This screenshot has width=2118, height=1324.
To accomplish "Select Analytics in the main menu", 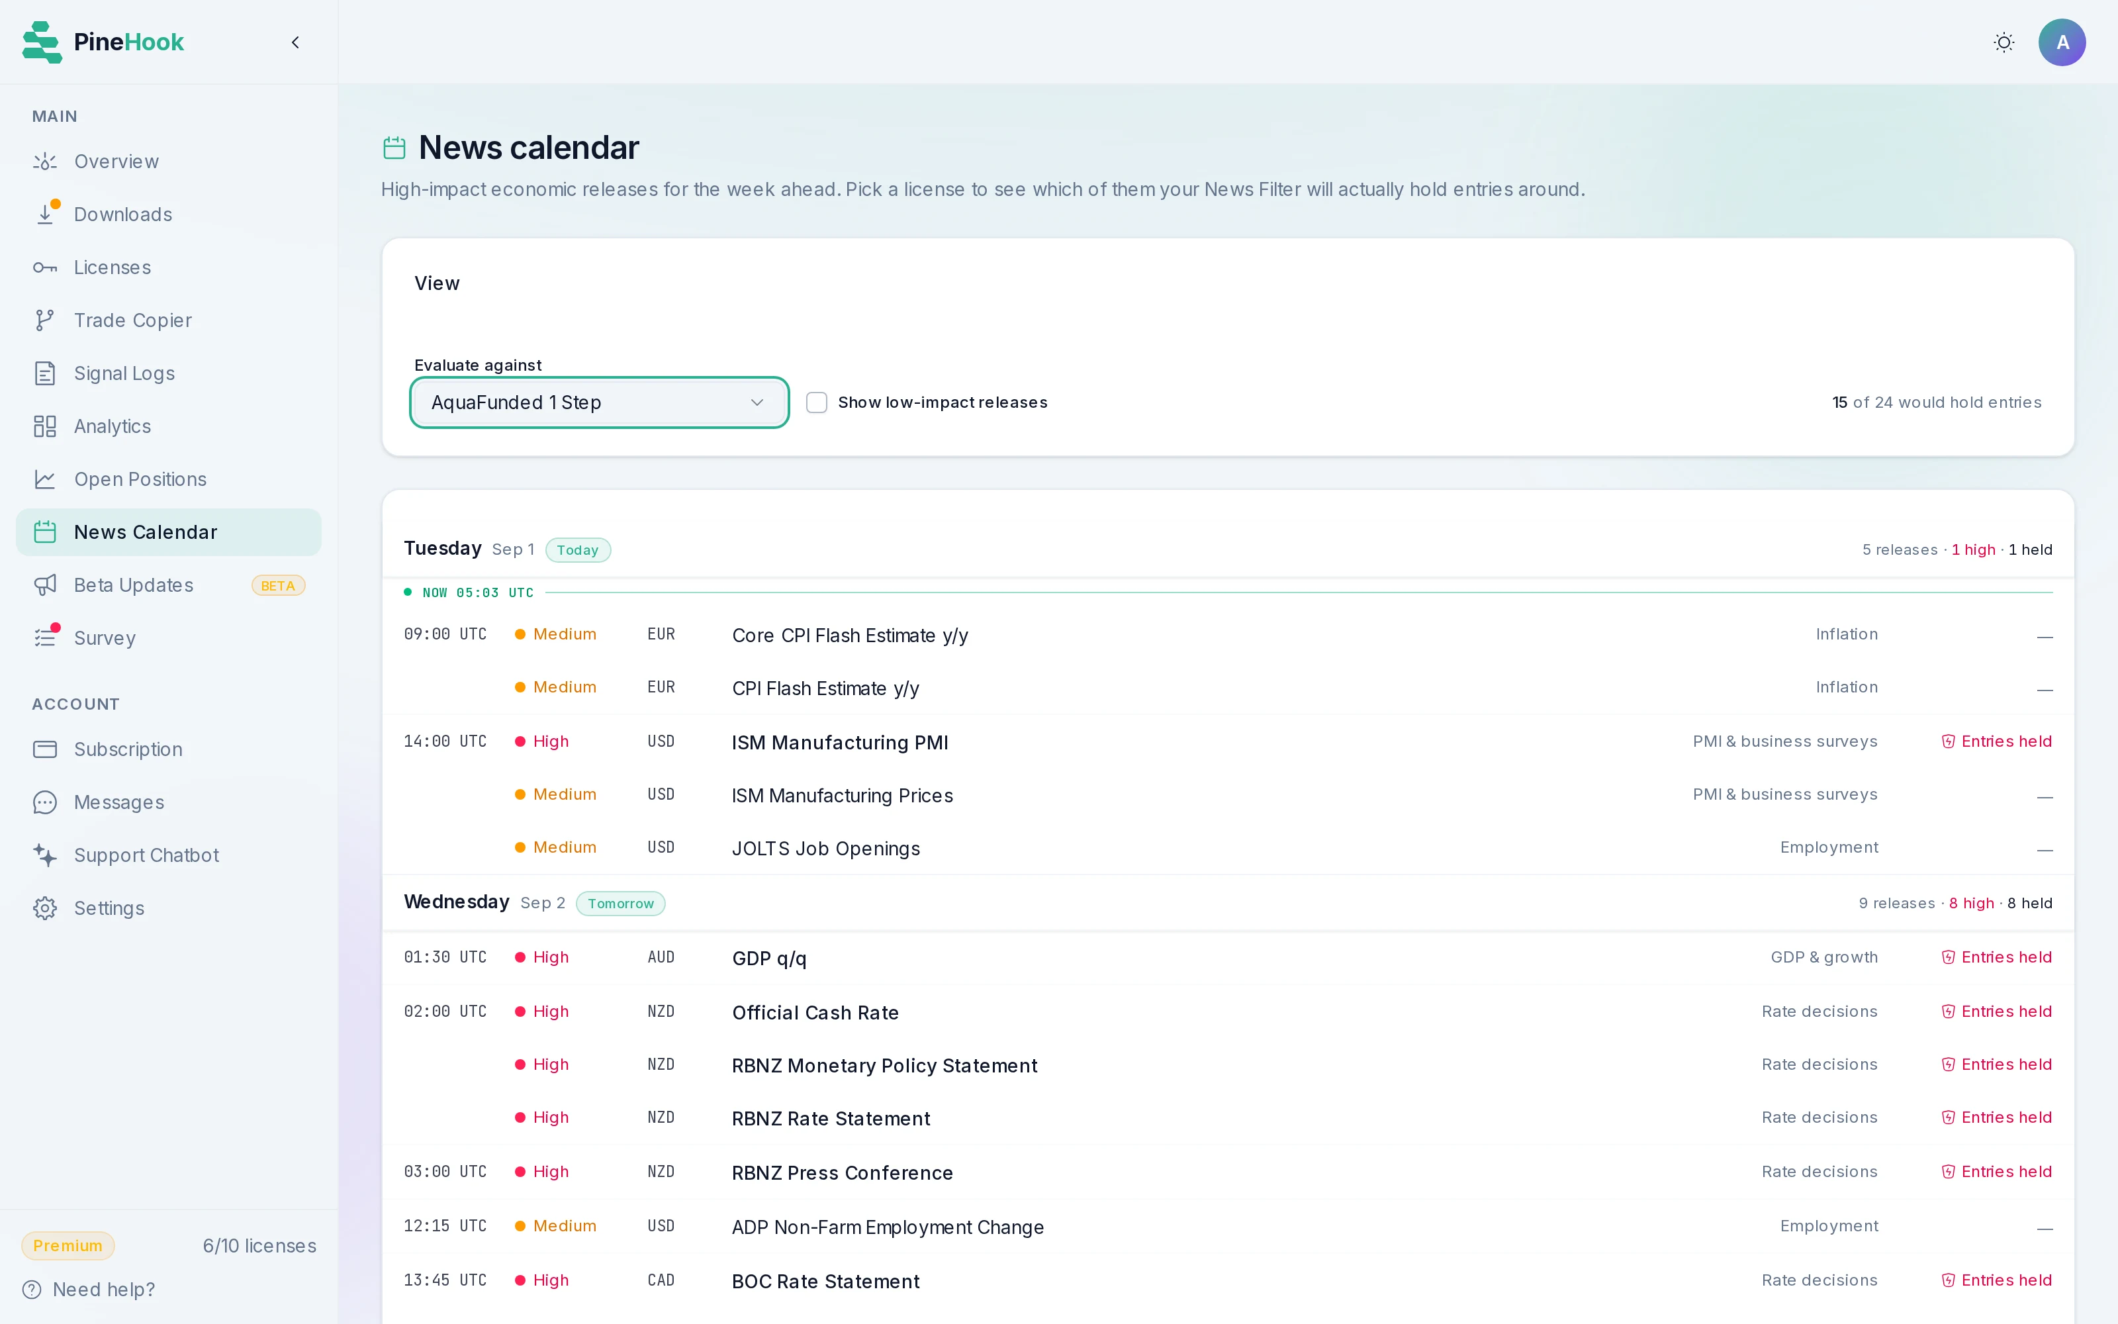I will point(168,426).
